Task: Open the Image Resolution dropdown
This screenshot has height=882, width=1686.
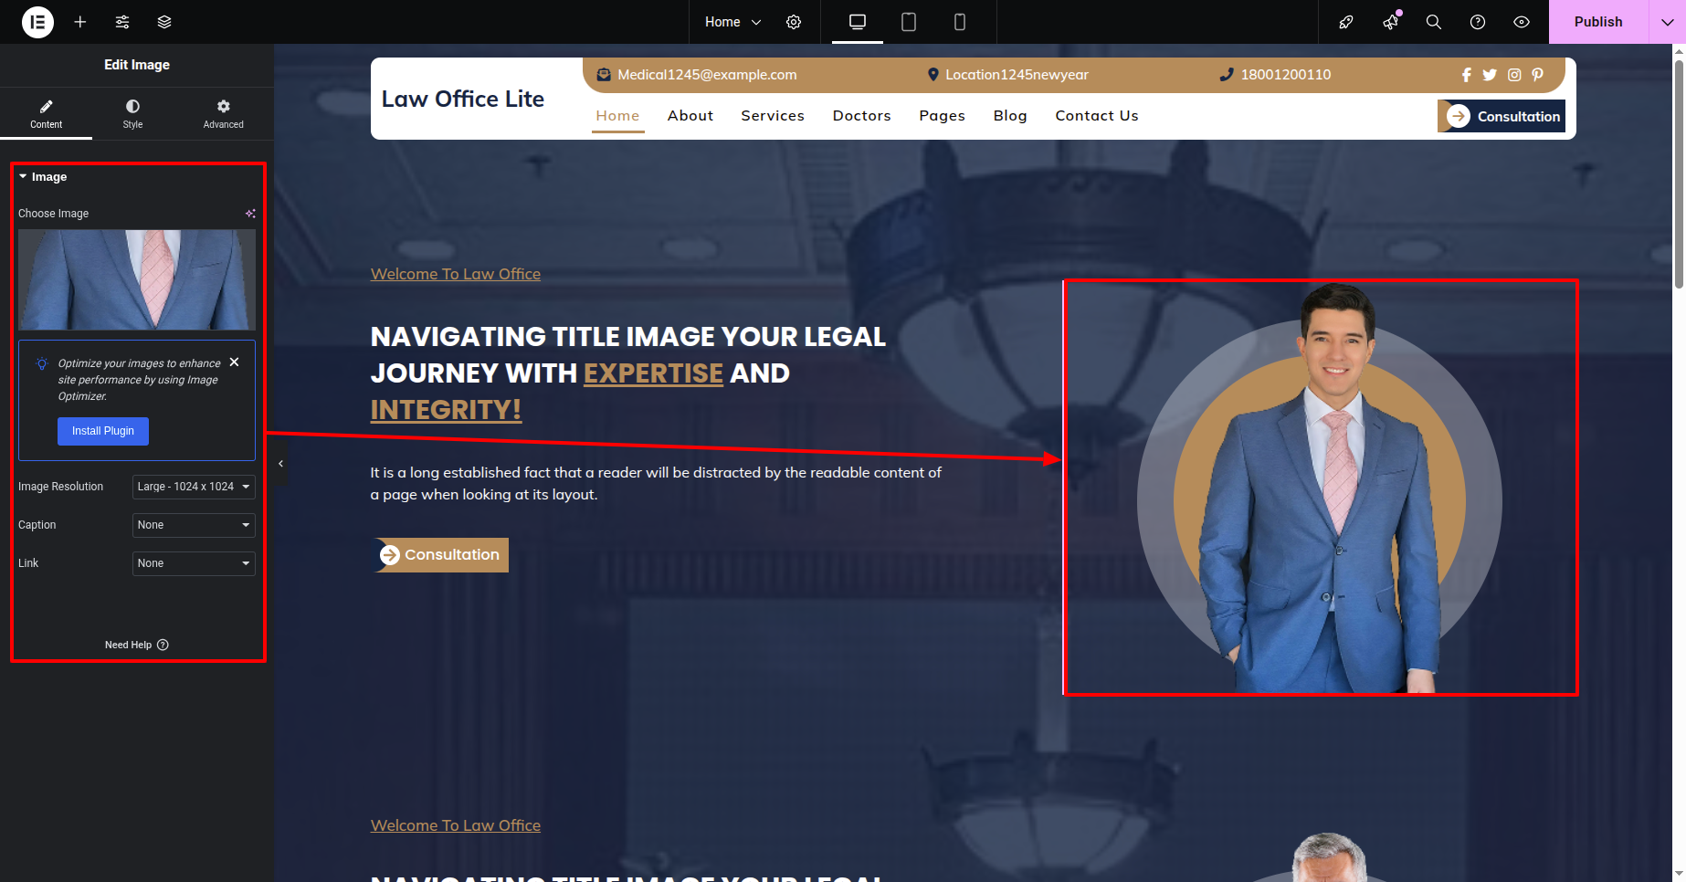Action: (194, 487)
